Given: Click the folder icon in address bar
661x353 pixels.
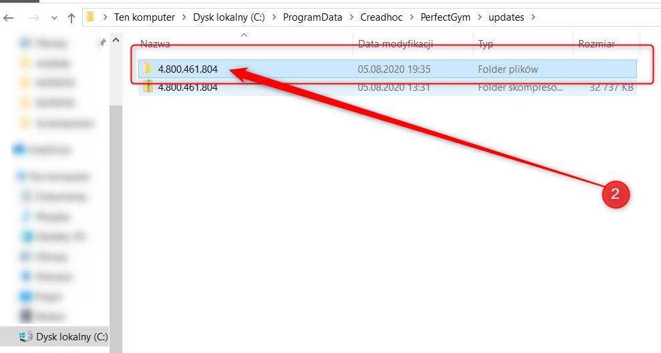Looking at the screenshot, I should [90, 17].
